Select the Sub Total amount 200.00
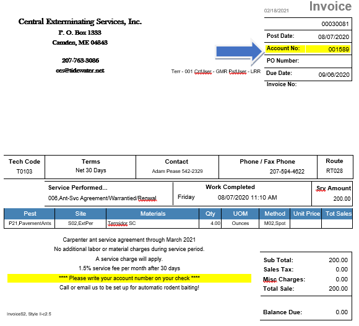This screenshot has height=326, width=359. pyautogui.click(x=338, y=260)
